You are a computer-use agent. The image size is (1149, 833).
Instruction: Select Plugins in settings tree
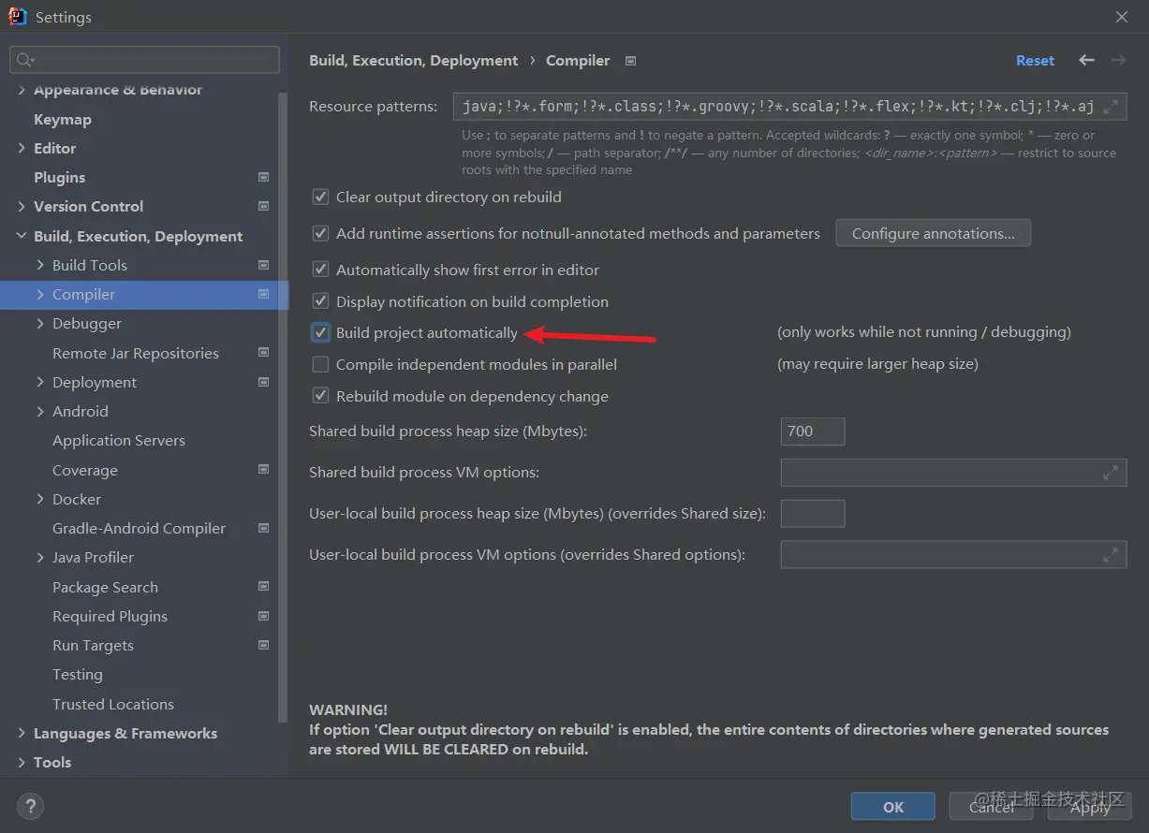(x=60, y=177)
